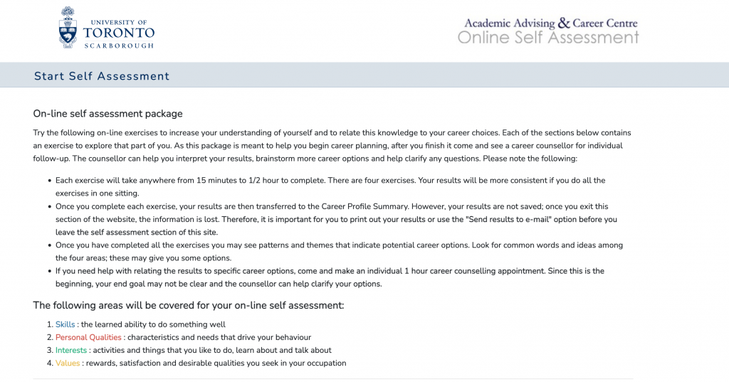Image resolution: width=729 pixels, height=382 pixels.
Task: Click the University of Toronto crest logo
Action: (68, 27)
